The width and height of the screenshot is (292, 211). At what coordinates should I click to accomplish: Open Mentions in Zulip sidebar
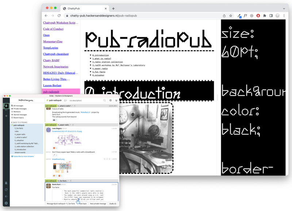click(x=17, y=112)
